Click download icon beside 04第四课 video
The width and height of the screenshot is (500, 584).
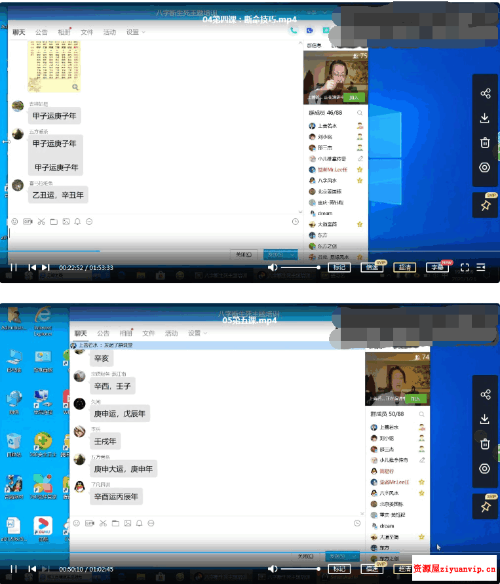pos(484,118)
